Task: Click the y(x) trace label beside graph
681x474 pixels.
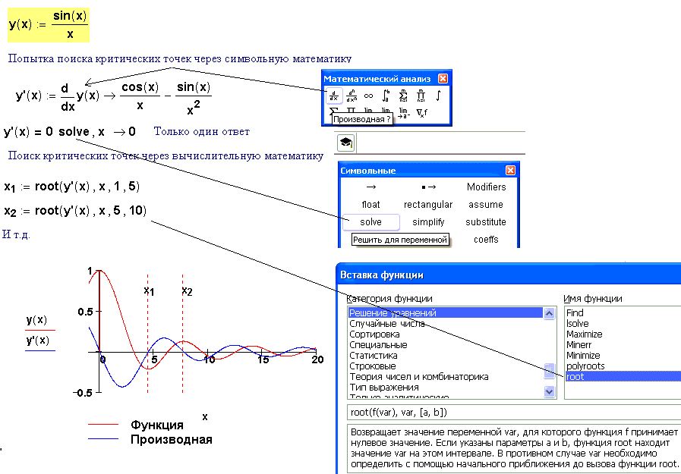Action: tap(37, 320)
